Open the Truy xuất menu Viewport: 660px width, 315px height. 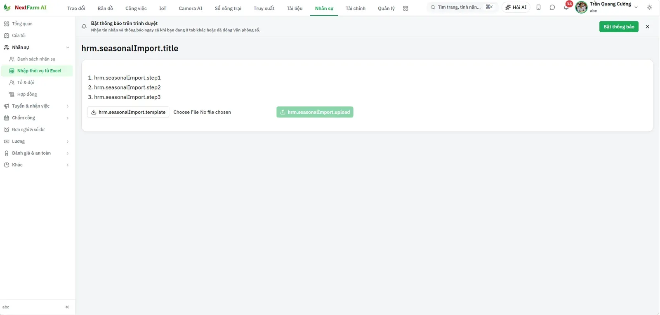point(264,8)
